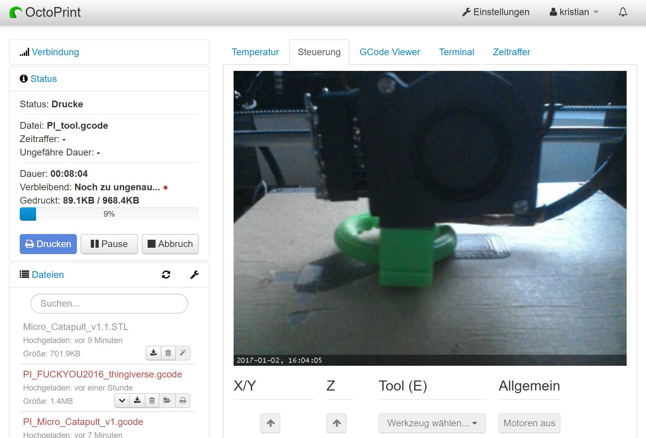Load PI_FUCKYOU2016_thingiverse.gcode via folder icon
Viewport: 646px width, 438px height.
click(167, 401)
